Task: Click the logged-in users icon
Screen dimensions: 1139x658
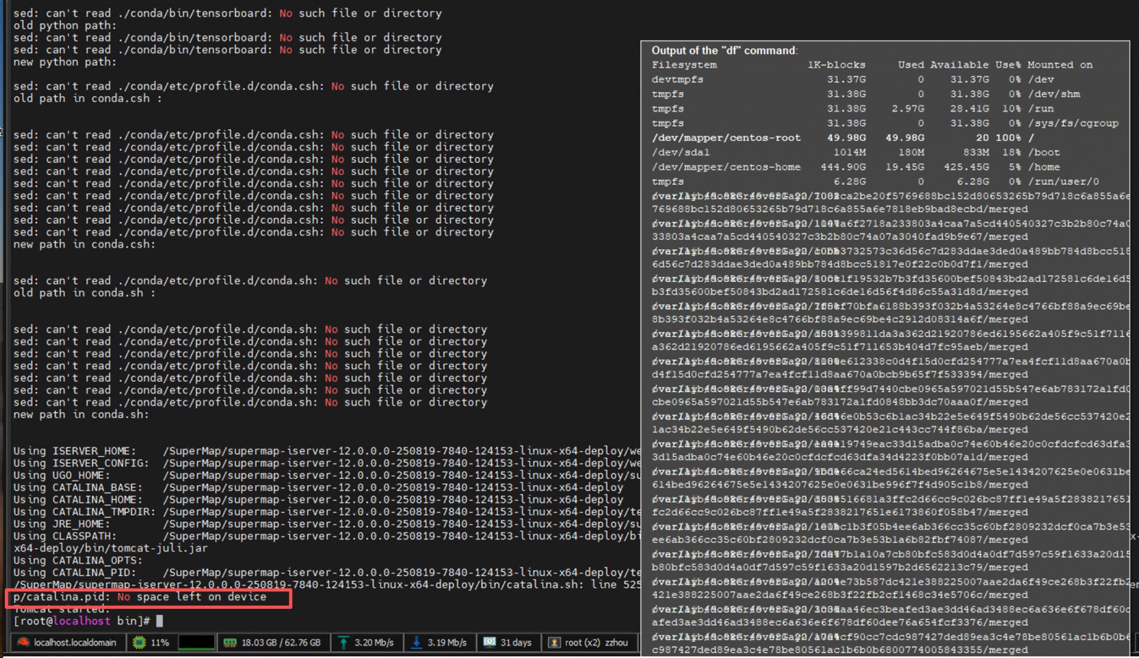Action: (554, 642)
